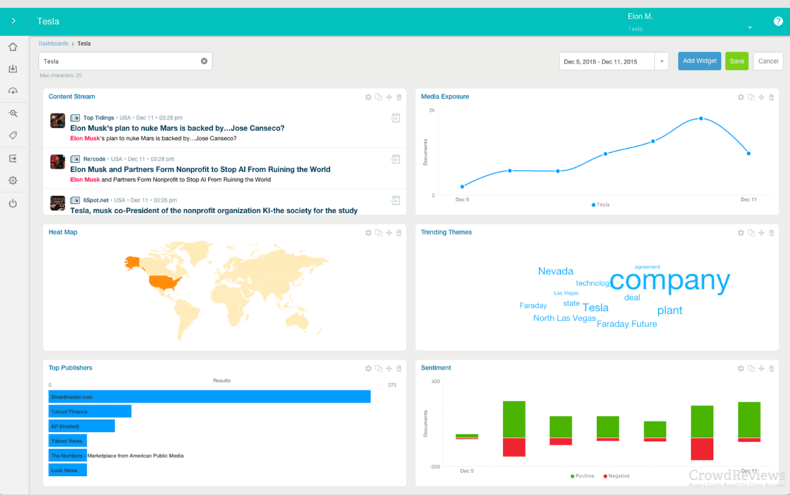This screenshot has height=495, width=790.
Task: Open Heat Map widget settings gear
Action: tap(368, 233)
